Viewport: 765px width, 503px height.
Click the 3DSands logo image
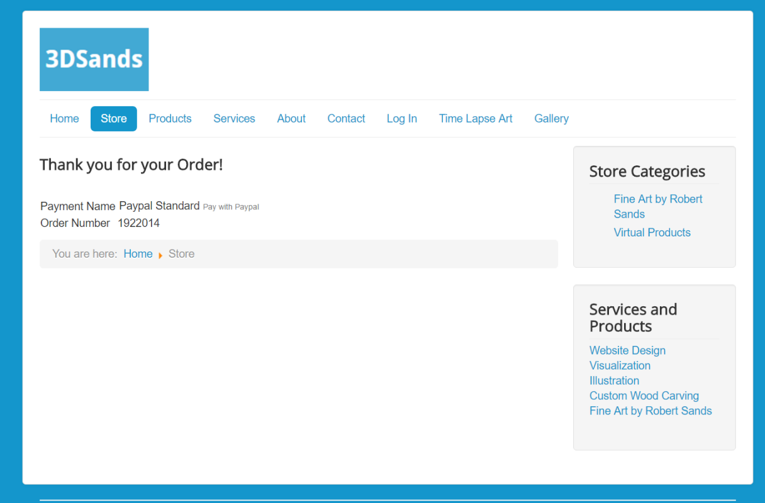coord(94,59)
